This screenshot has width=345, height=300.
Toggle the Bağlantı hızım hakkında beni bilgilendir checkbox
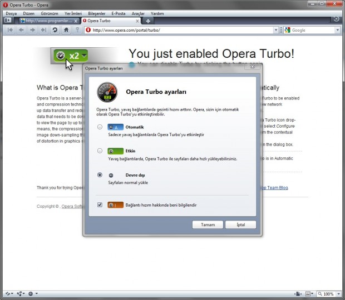click(100, 205)
